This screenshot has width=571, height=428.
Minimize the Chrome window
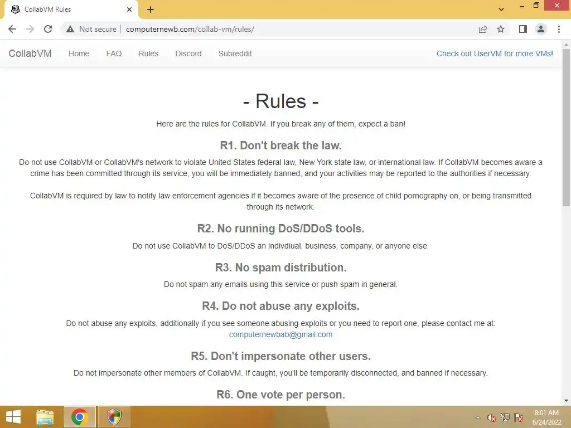point(522,6)
